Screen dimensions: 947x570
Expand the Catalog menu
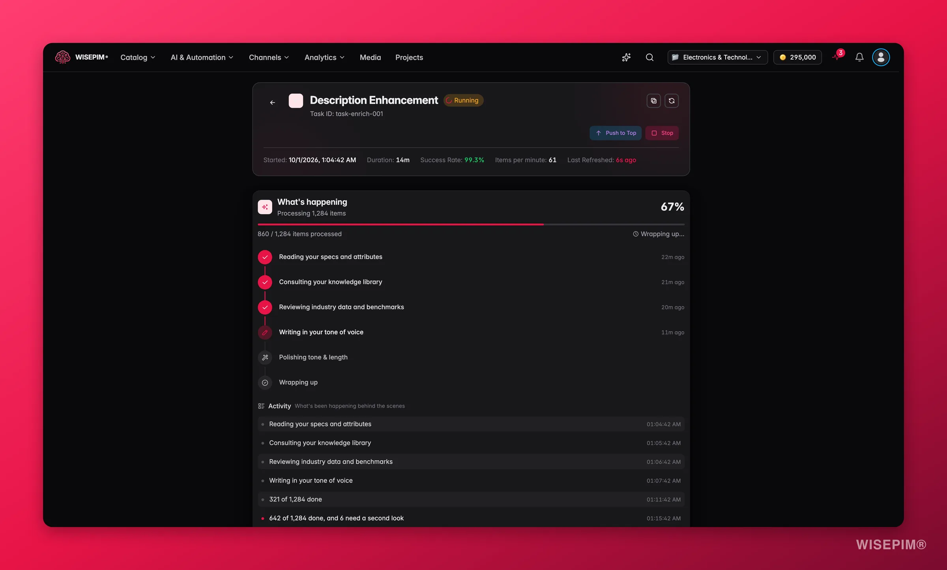(138, 58)
